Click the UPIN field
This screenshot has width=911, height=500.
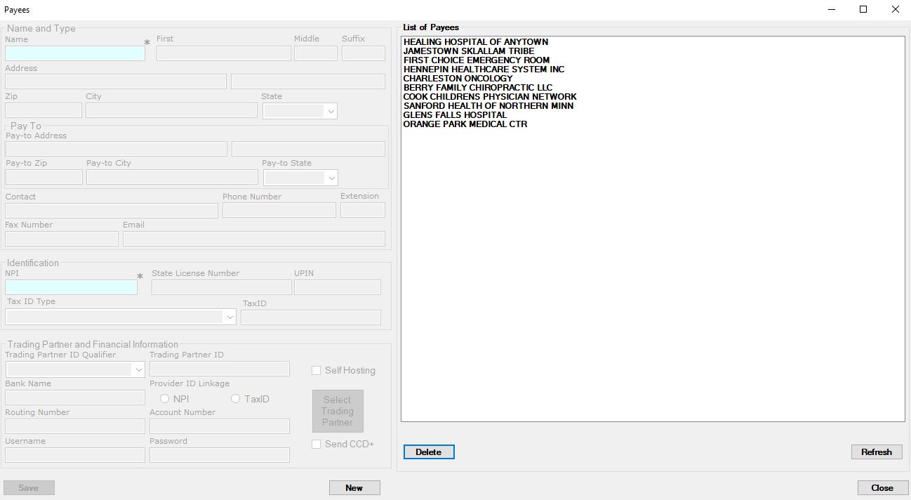point(338,287)
